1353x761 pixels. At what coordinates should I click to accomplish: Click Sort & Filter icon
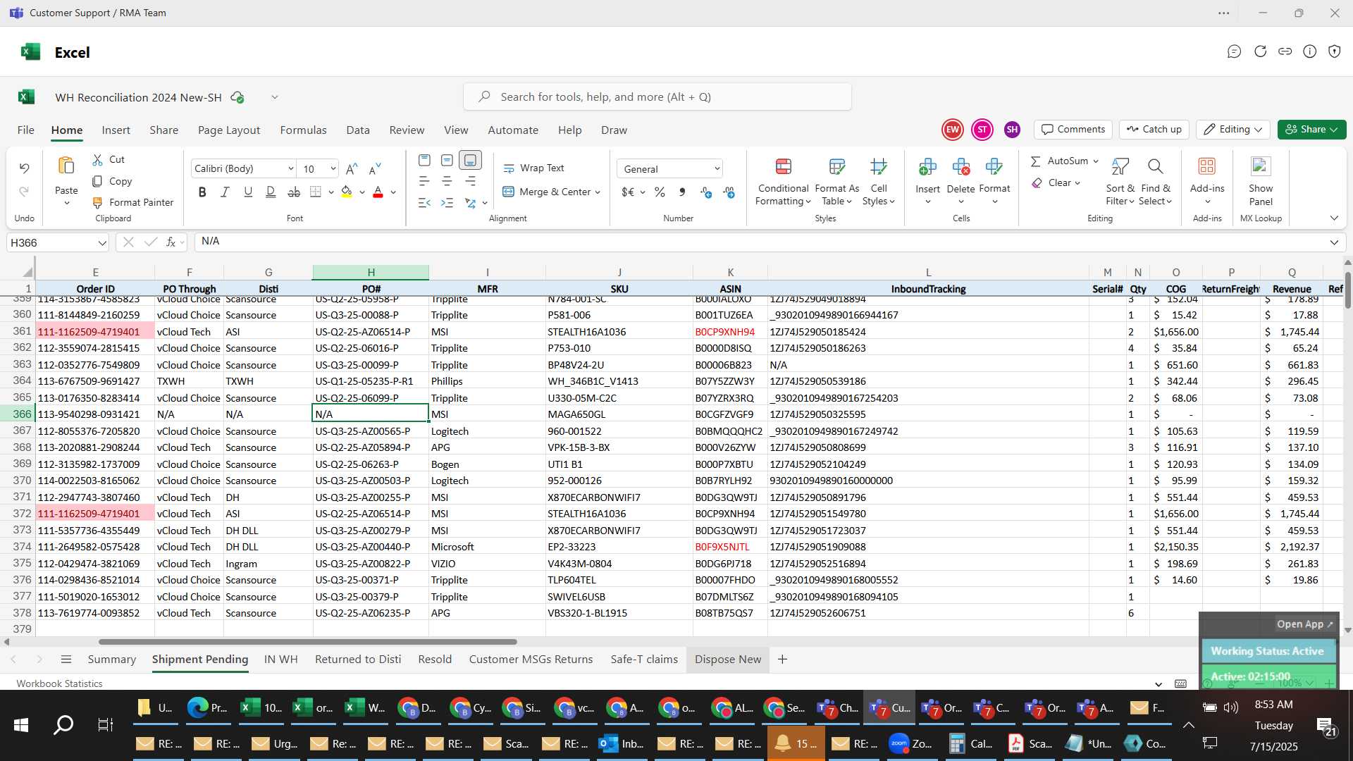(1120, 166)
